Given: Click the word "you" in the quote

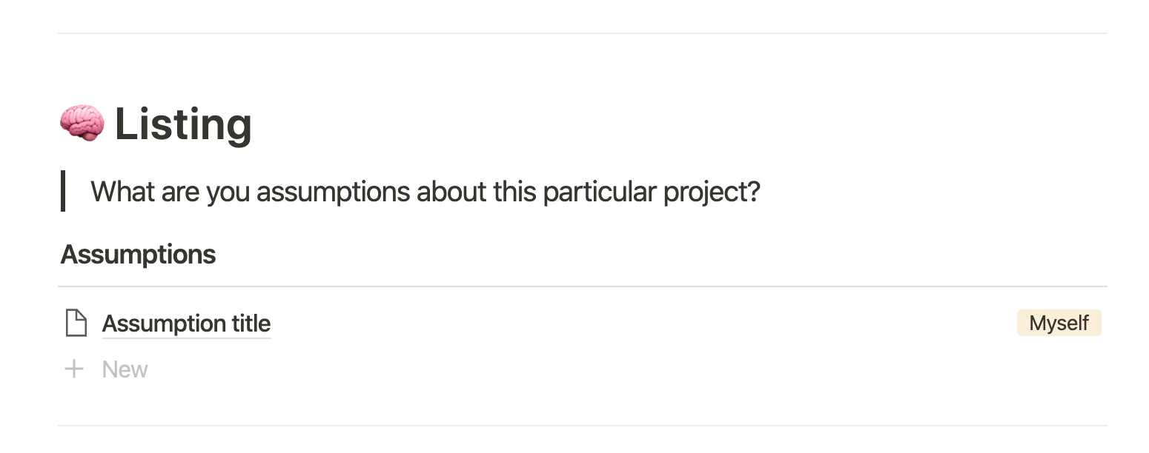Looking at the screenshot, I should tap(228, 192).
